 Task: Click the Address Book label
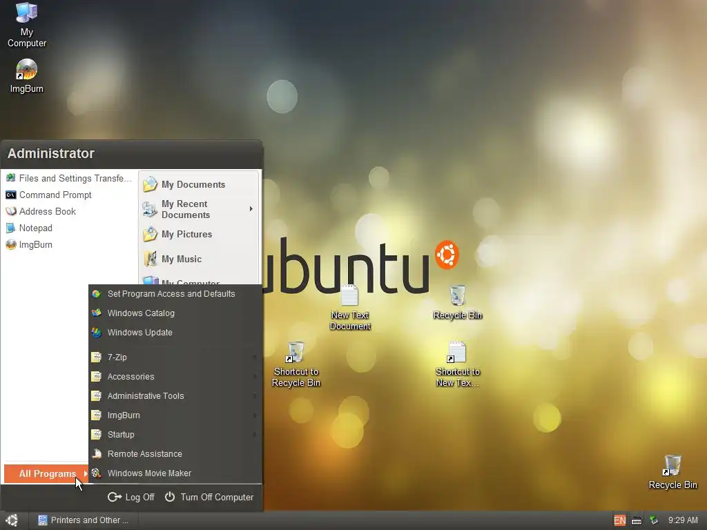tap(48, 211)
